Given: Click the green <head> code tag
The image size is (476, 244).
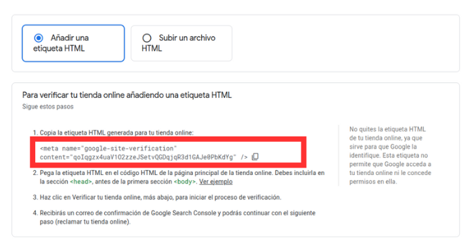Looking at the screenshot, I should point(81,182).
